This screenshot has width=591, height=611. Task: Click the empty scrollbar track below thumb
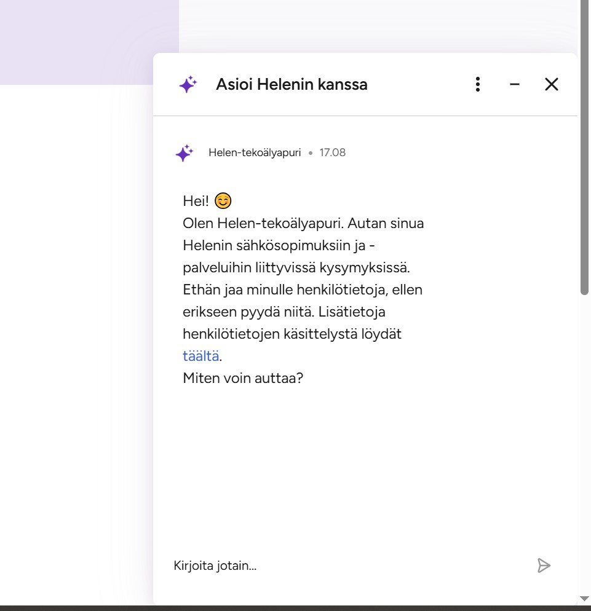click(x=585, y=430)
